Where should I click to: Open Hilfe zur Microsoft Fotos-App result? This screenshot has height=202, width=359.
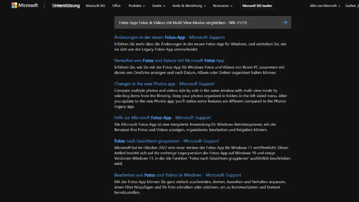click(163, 117)
